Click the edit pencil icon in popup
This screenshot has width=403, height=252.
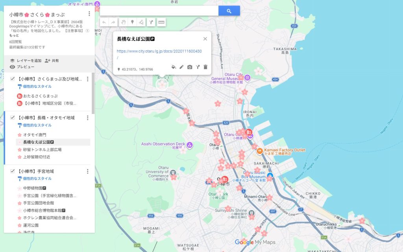tap(181, 67)
